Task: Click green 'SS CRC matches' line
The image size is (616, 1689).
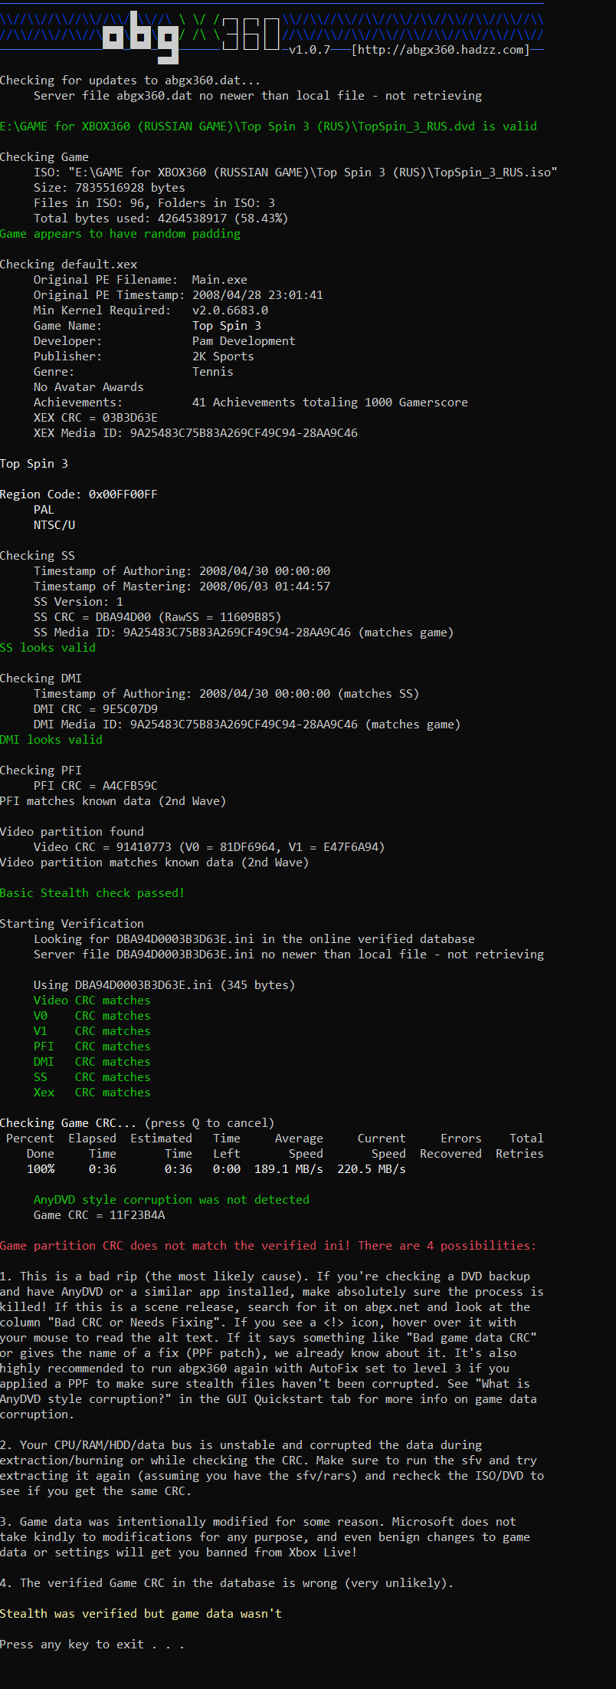Action: coord(92,1077)
